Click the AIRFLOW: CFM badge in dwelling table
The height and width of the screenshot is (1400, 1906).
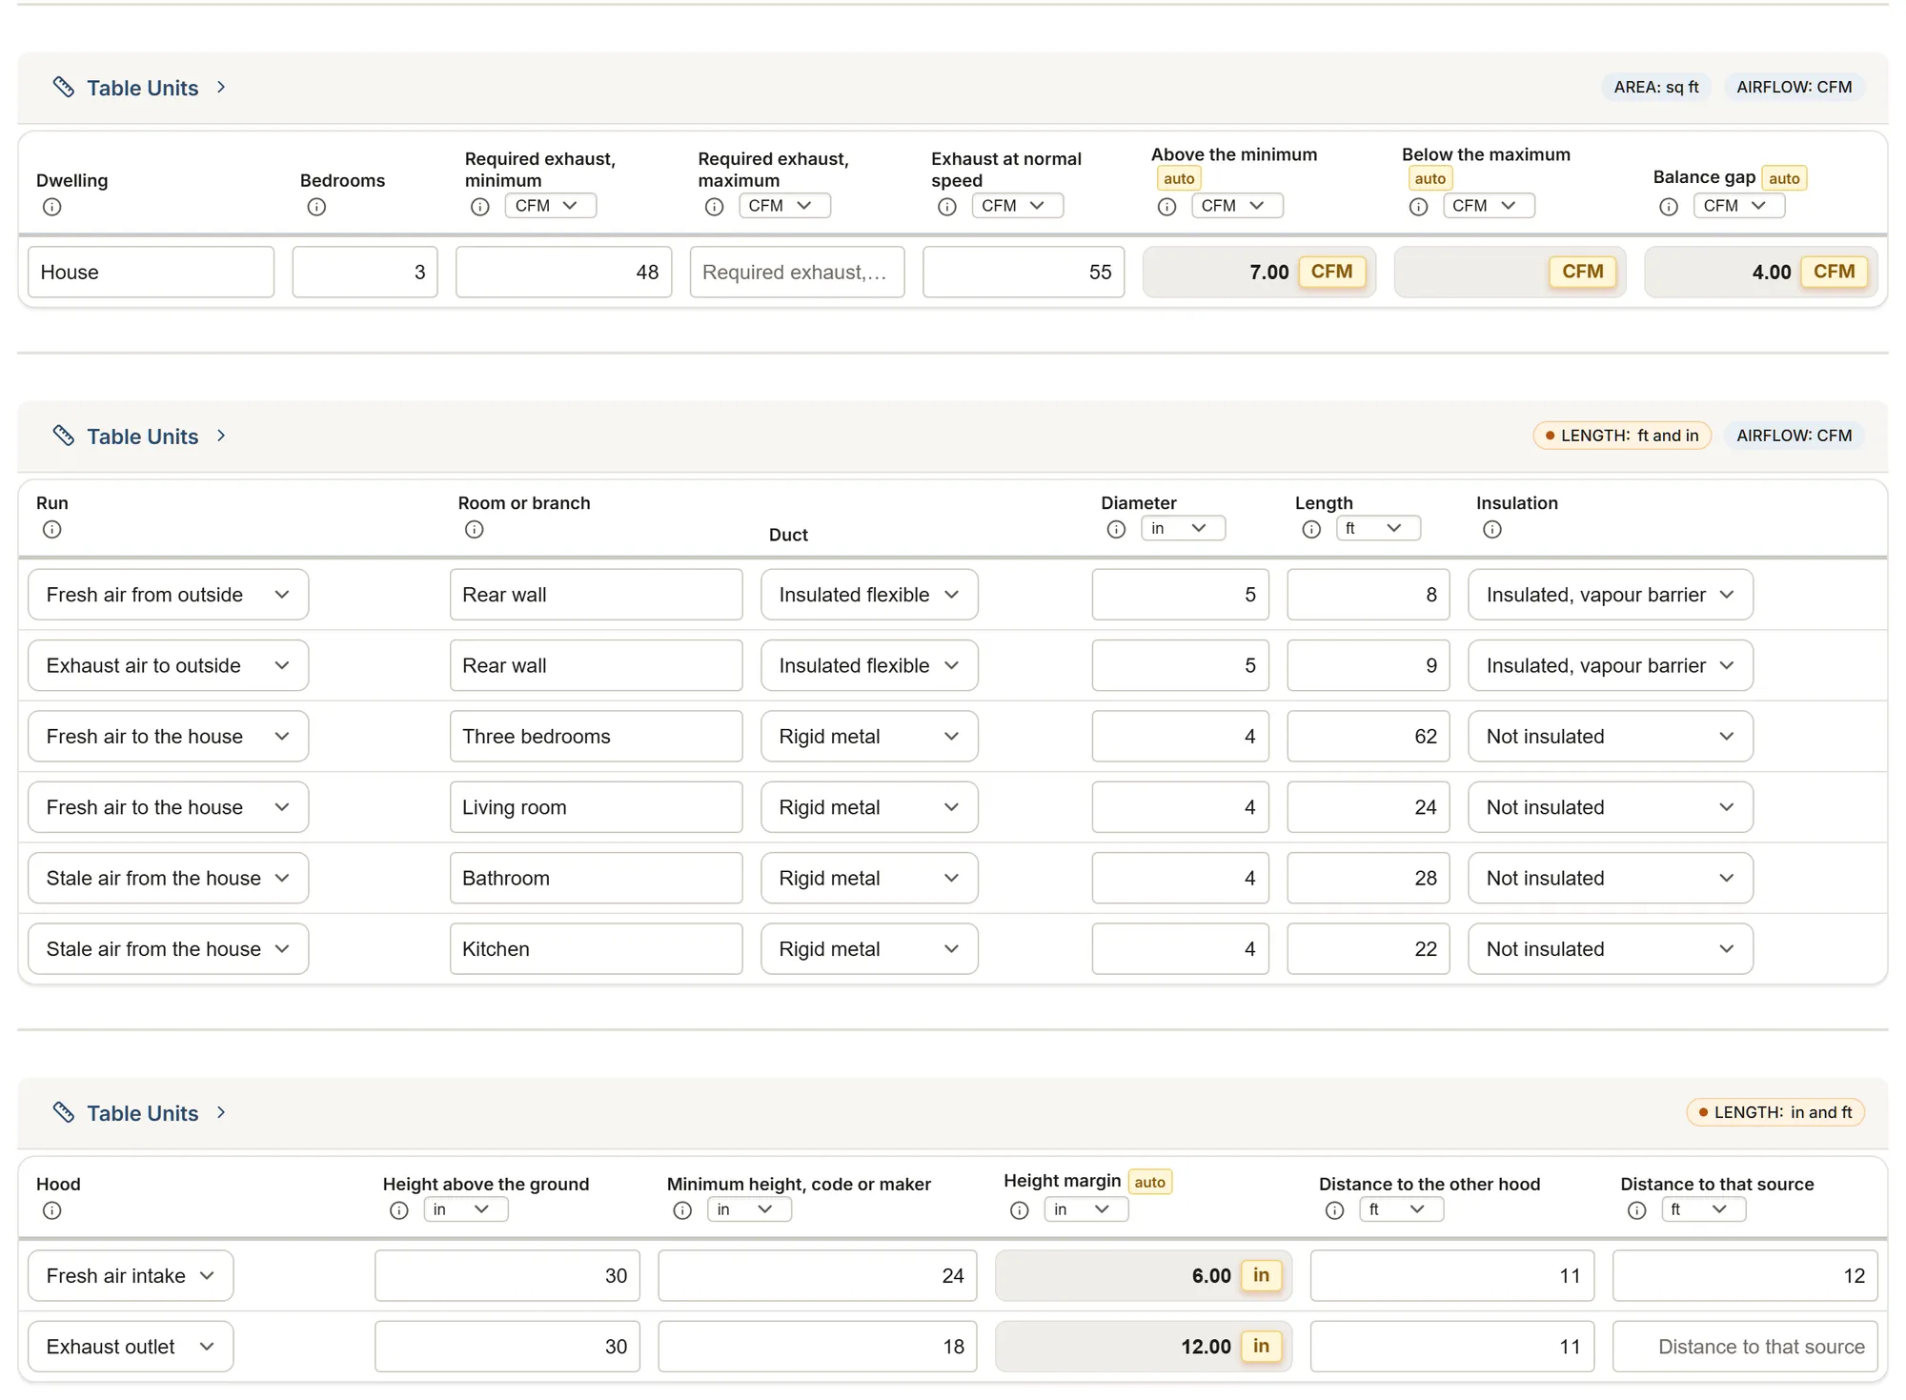coord(1794,87)
